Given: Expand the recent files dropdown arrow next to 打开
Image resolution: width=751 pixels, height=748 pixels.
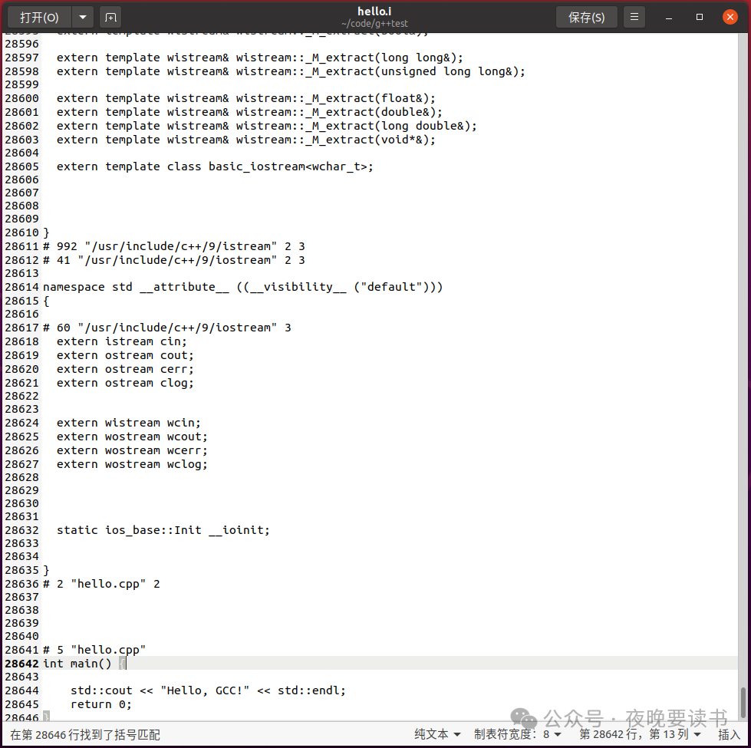Looking at the screenshot, I should click(83, 18).
